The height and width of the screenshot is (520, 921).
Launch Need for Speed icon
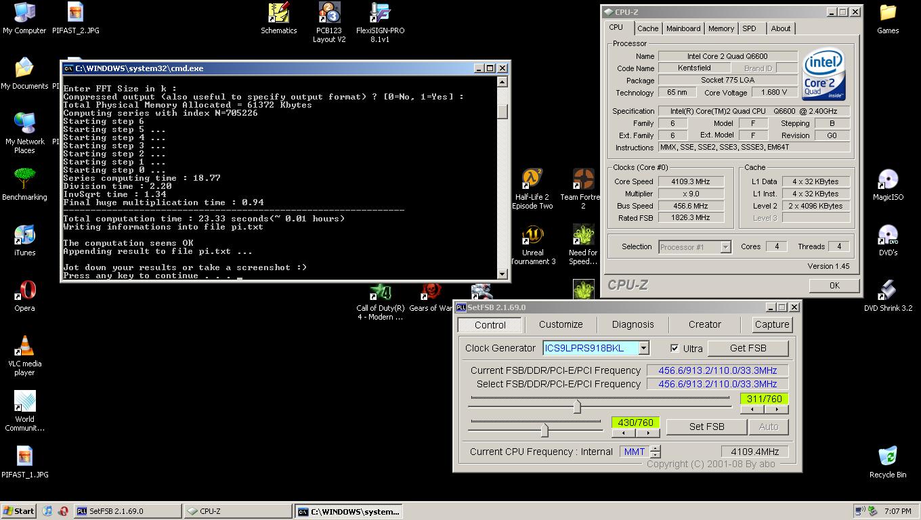click(x=583, y=244)
